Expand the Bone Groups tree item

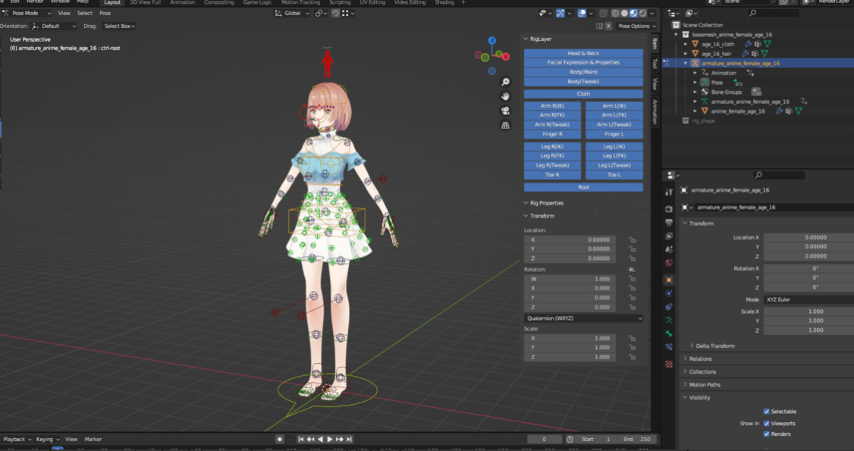pyautogui.click(x=695, y=92)
